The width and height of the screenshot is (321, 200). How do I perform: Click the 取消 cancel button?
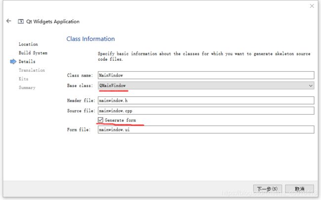pyautogui.click(x=299, y=189)
